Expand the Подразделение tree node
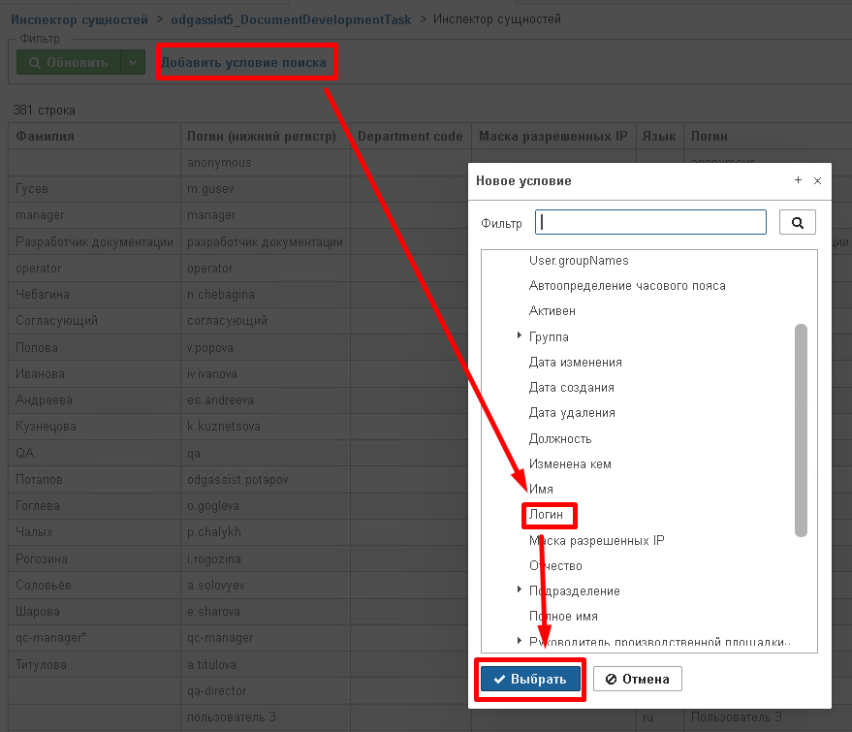The width and height of the screenshot is (852, 732). [520, 589]
